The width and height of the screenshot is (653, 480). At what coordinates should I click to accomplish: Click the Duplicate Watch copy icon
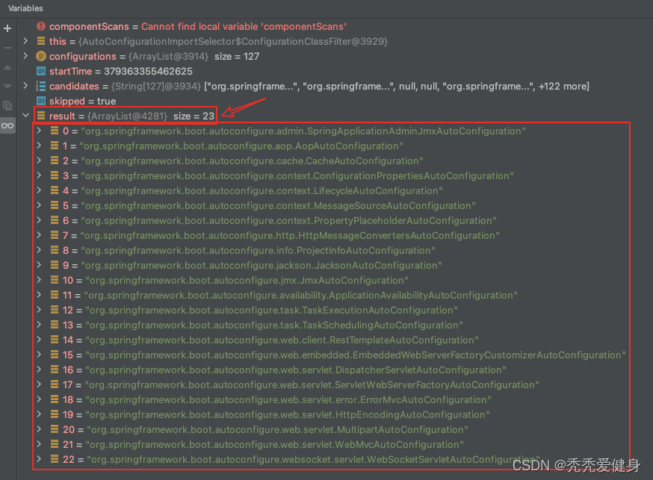coord(7,106)
